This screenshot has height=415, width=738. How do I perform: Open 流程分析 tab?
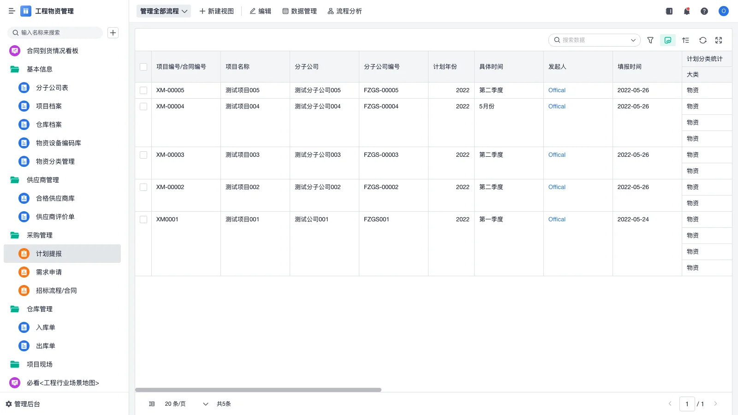coord(345,11)
